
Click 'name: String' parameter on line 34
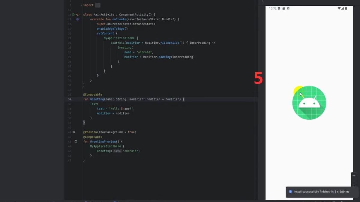pyautogui.click(x=116, y=99)
